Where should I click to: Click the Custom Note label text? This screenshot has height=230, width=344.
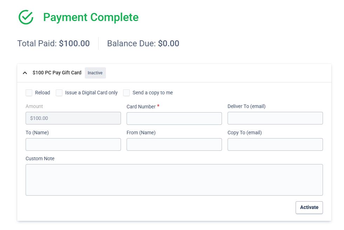40,158
